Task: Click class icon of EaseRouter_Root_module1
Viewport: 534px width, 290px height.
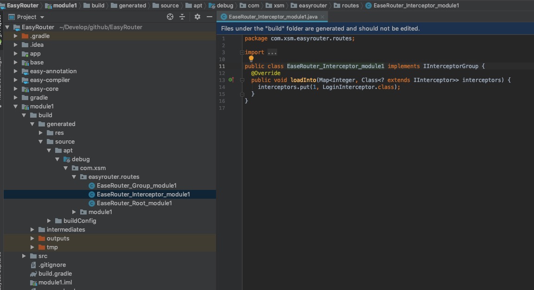Action: tap(92, 203)
